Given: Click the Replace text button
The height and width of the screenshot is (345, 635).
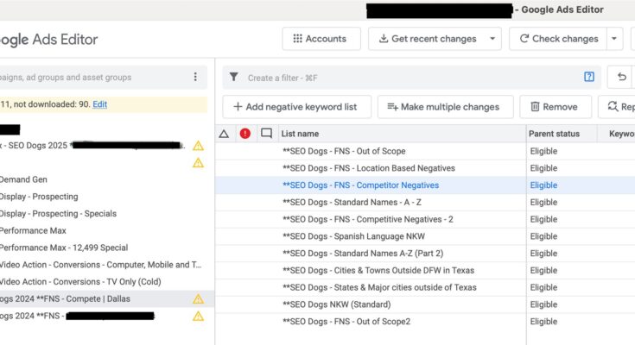Looking at the screenshot, I should pyautogui.click(x=617, y=107).
